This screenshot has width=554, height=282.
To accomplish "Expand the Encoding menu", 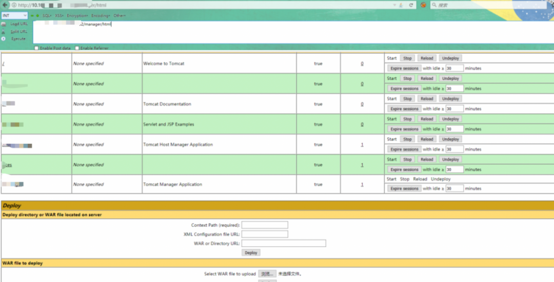I will [101, 15].
